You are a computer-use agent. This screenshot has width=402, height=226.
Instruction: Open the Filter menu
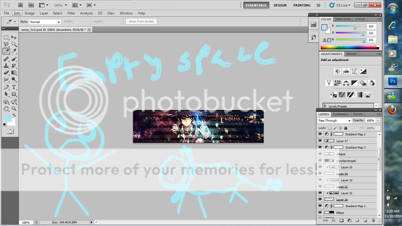(71, 13)
